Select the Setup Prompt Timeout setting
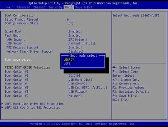The width and height of the screenshot is (168, 127). (21, 19)
